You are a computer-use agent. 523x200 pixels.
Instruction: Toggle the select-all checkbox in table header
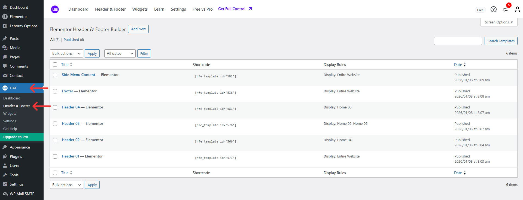[x=55, y=65]
